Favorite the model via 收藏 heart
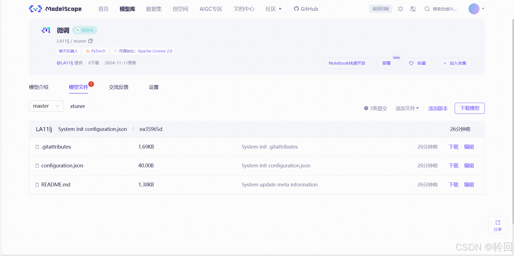 click(417, 63)
